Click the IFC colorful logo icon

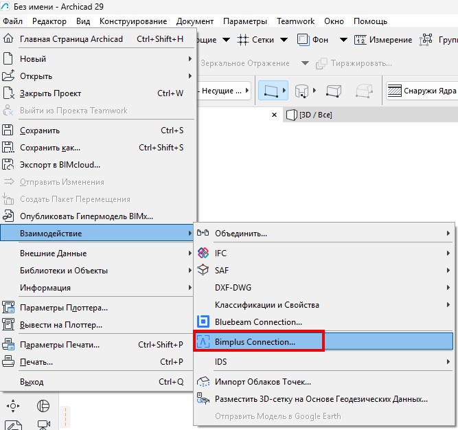[203, 253]
